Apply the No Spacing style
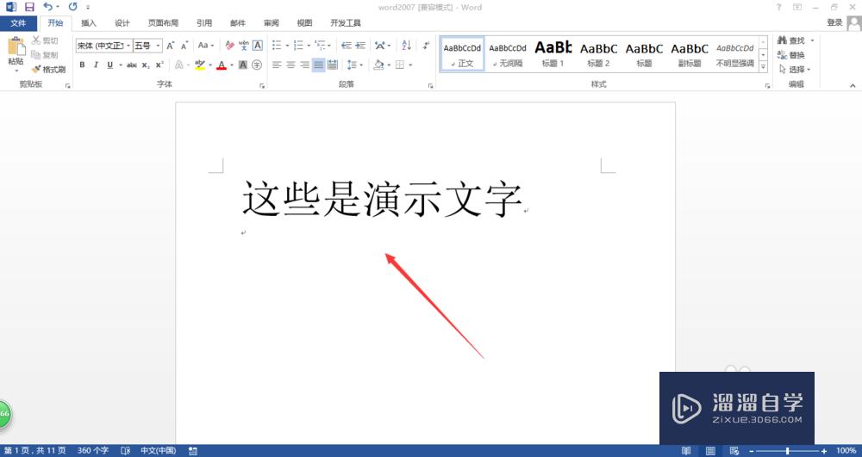 [x=508, y=53]
